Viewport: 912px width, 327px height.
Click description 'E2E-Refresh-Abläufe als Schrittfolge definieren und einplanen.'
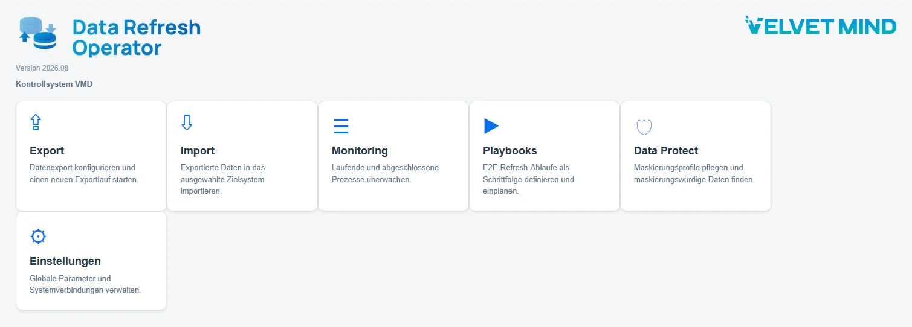tap(528, 179)
